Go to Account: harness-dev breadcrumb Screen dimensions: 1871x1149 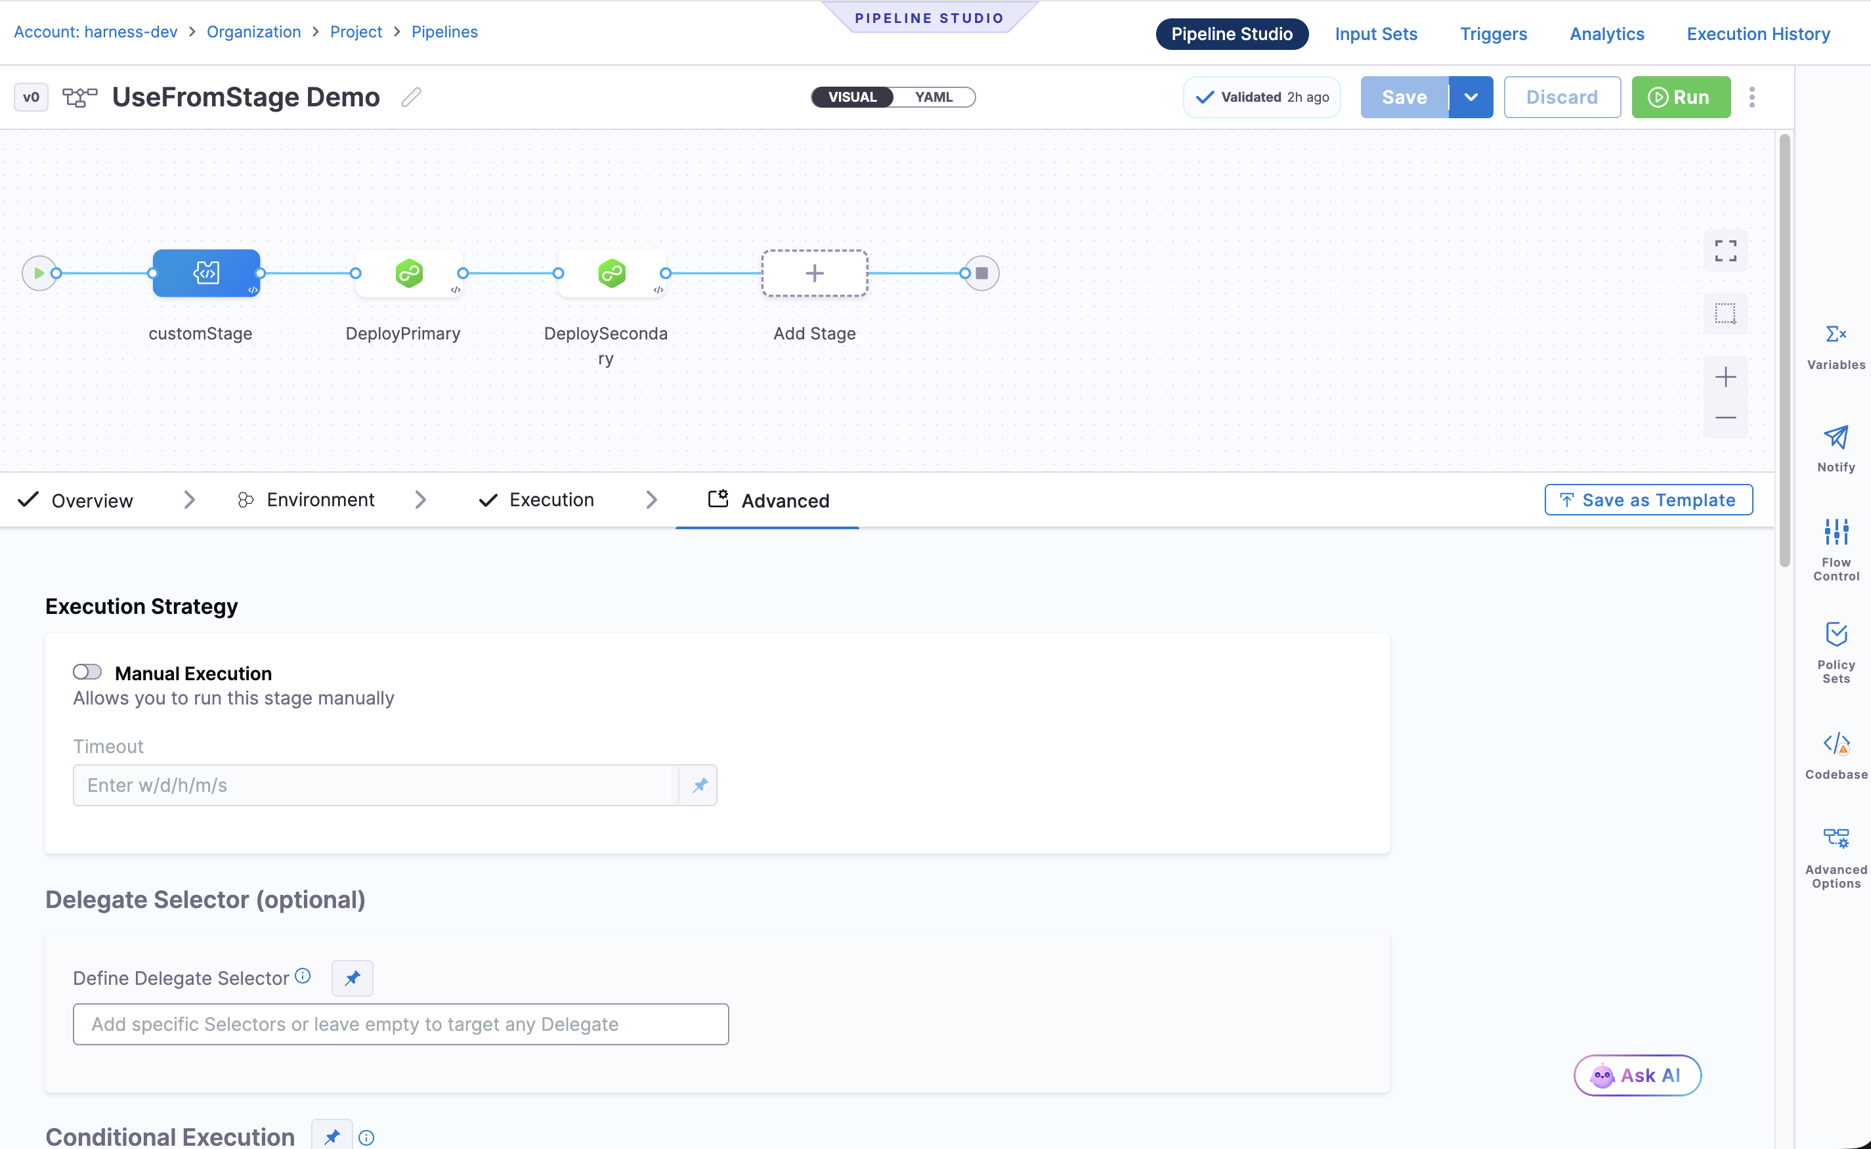tap(96, 32)
